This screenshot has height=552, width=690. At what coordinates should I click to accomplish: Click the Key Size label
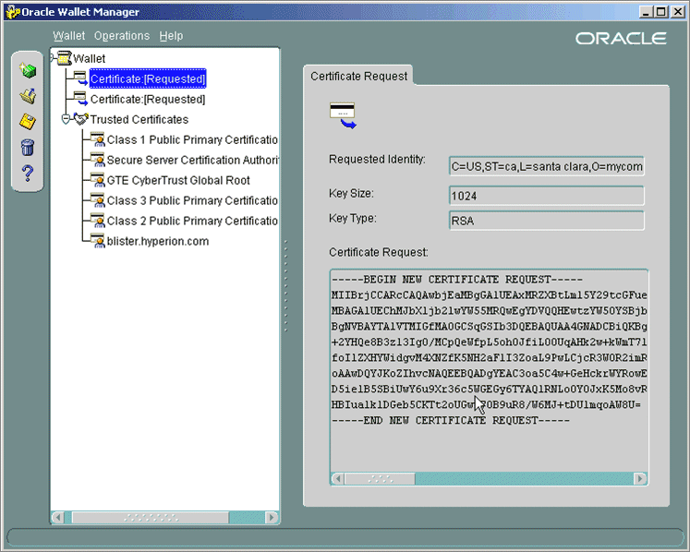click(351, 193)
